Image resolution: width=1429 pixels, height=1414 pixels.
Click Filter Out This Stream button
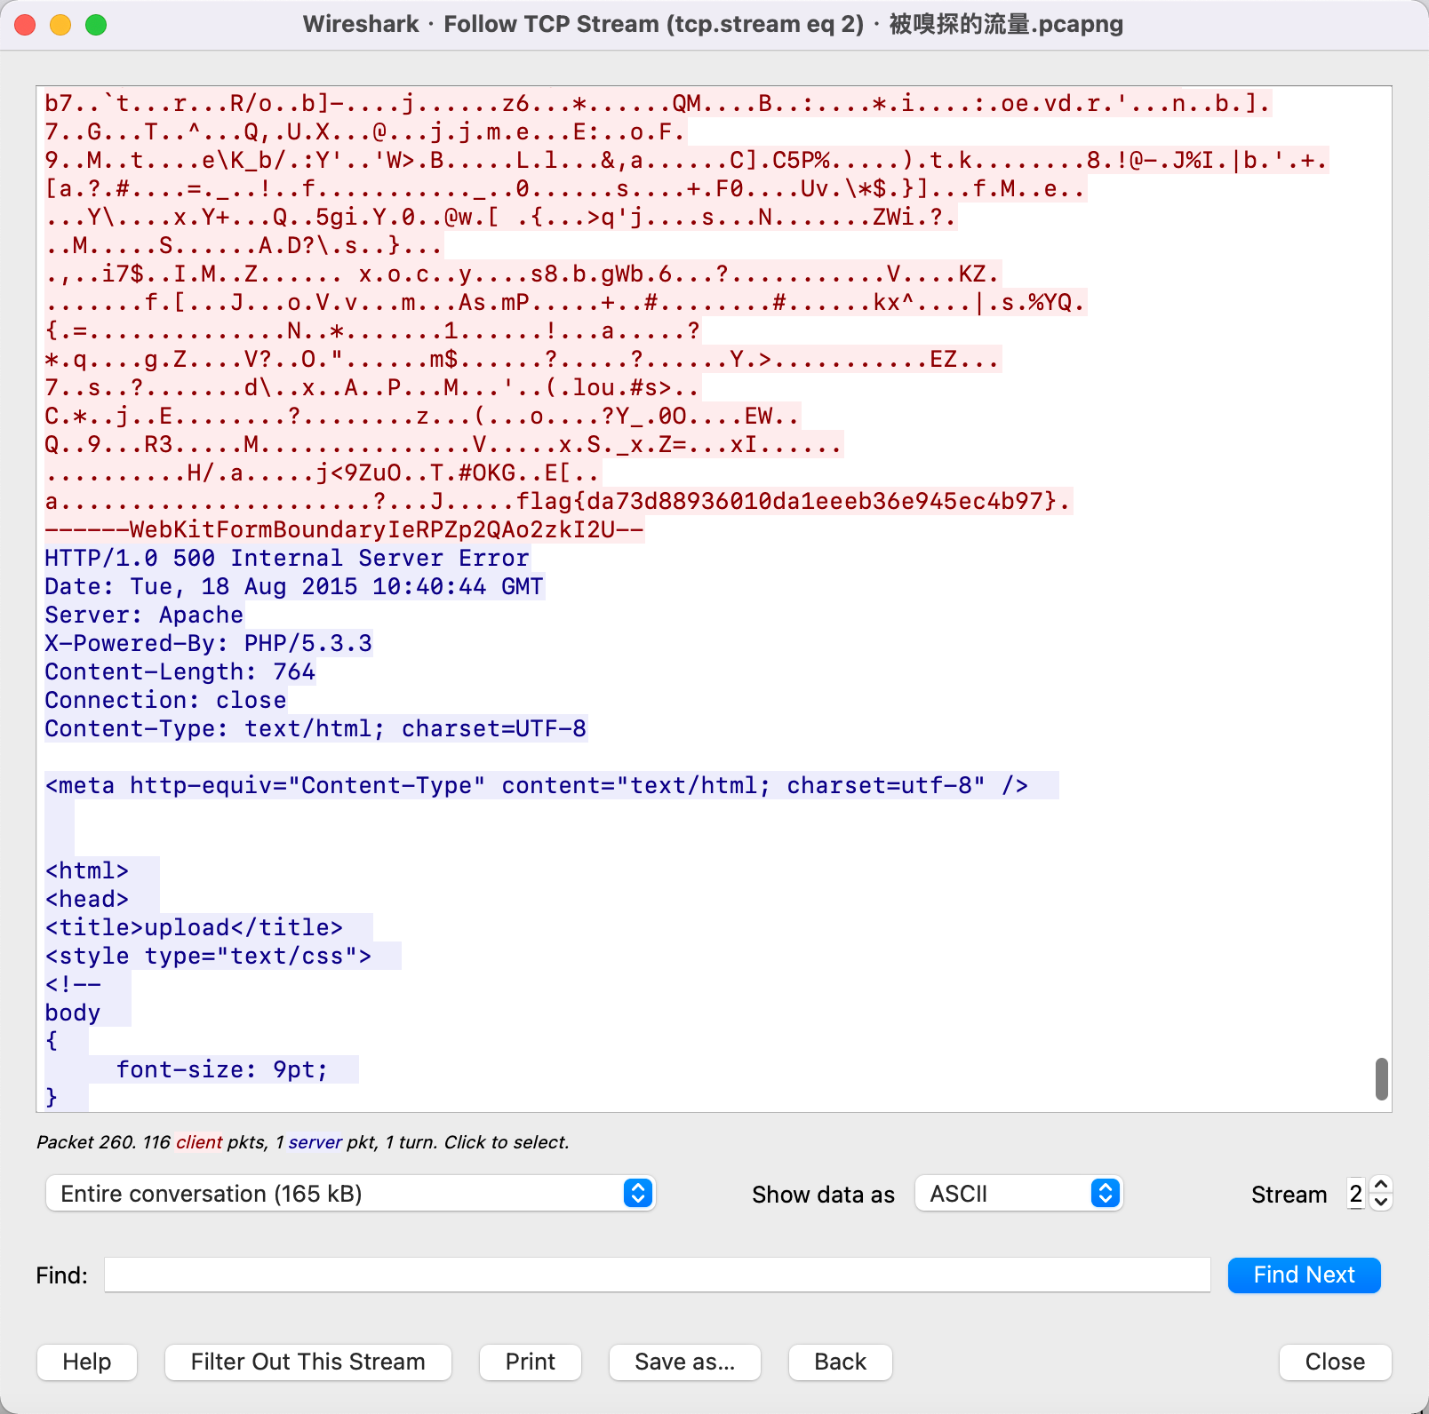(x=308, y=1362)
